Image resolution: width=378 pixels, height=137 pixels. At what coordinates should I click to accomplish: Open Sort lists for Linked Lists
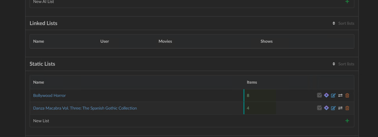[343, 23]
